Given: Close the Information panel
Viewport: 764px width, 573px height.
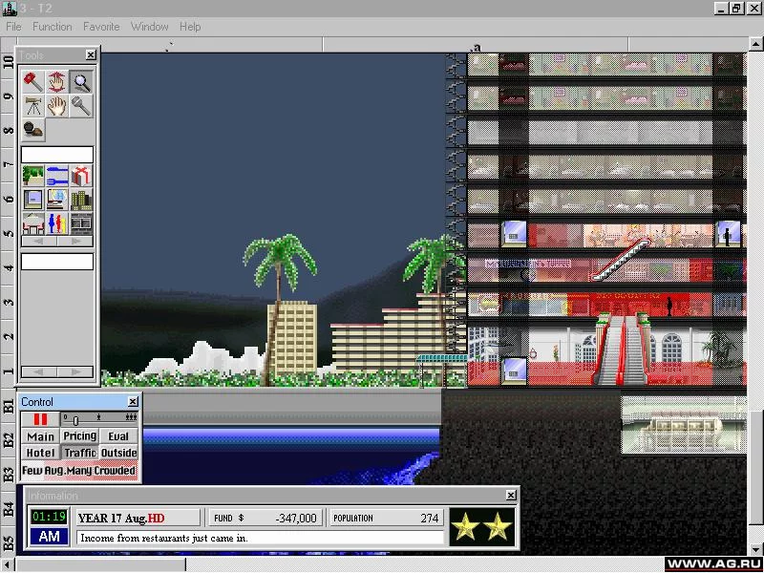Looking at the screenshot, I should (x=511, y=495).
